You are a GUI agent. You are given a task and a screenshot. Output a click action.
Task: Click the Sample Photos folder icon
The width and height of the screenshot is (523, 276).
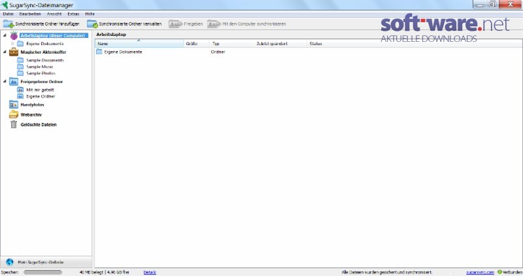click(x=20, y=73)
